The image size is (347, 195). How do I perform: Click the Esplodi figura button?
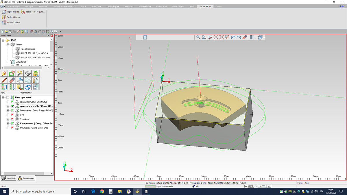click(11, 17)
